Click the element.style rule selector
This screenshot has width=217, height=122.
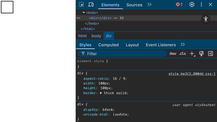click(x=91, y=61)
